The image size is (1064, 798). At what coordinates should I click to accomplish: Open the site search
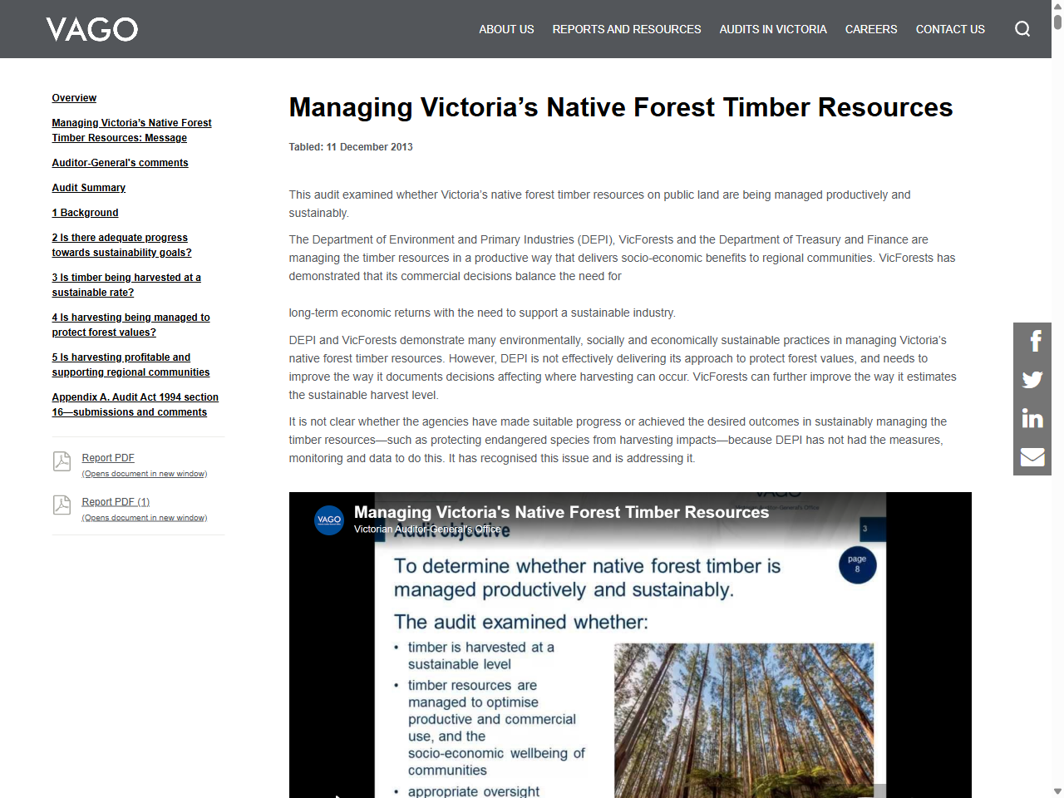[x=1022, y=28]
